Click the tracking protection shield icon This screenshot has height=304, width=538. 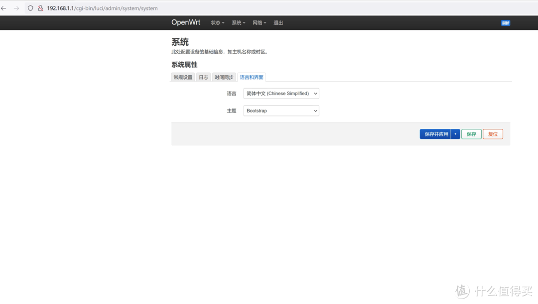[x=29, y=8]
